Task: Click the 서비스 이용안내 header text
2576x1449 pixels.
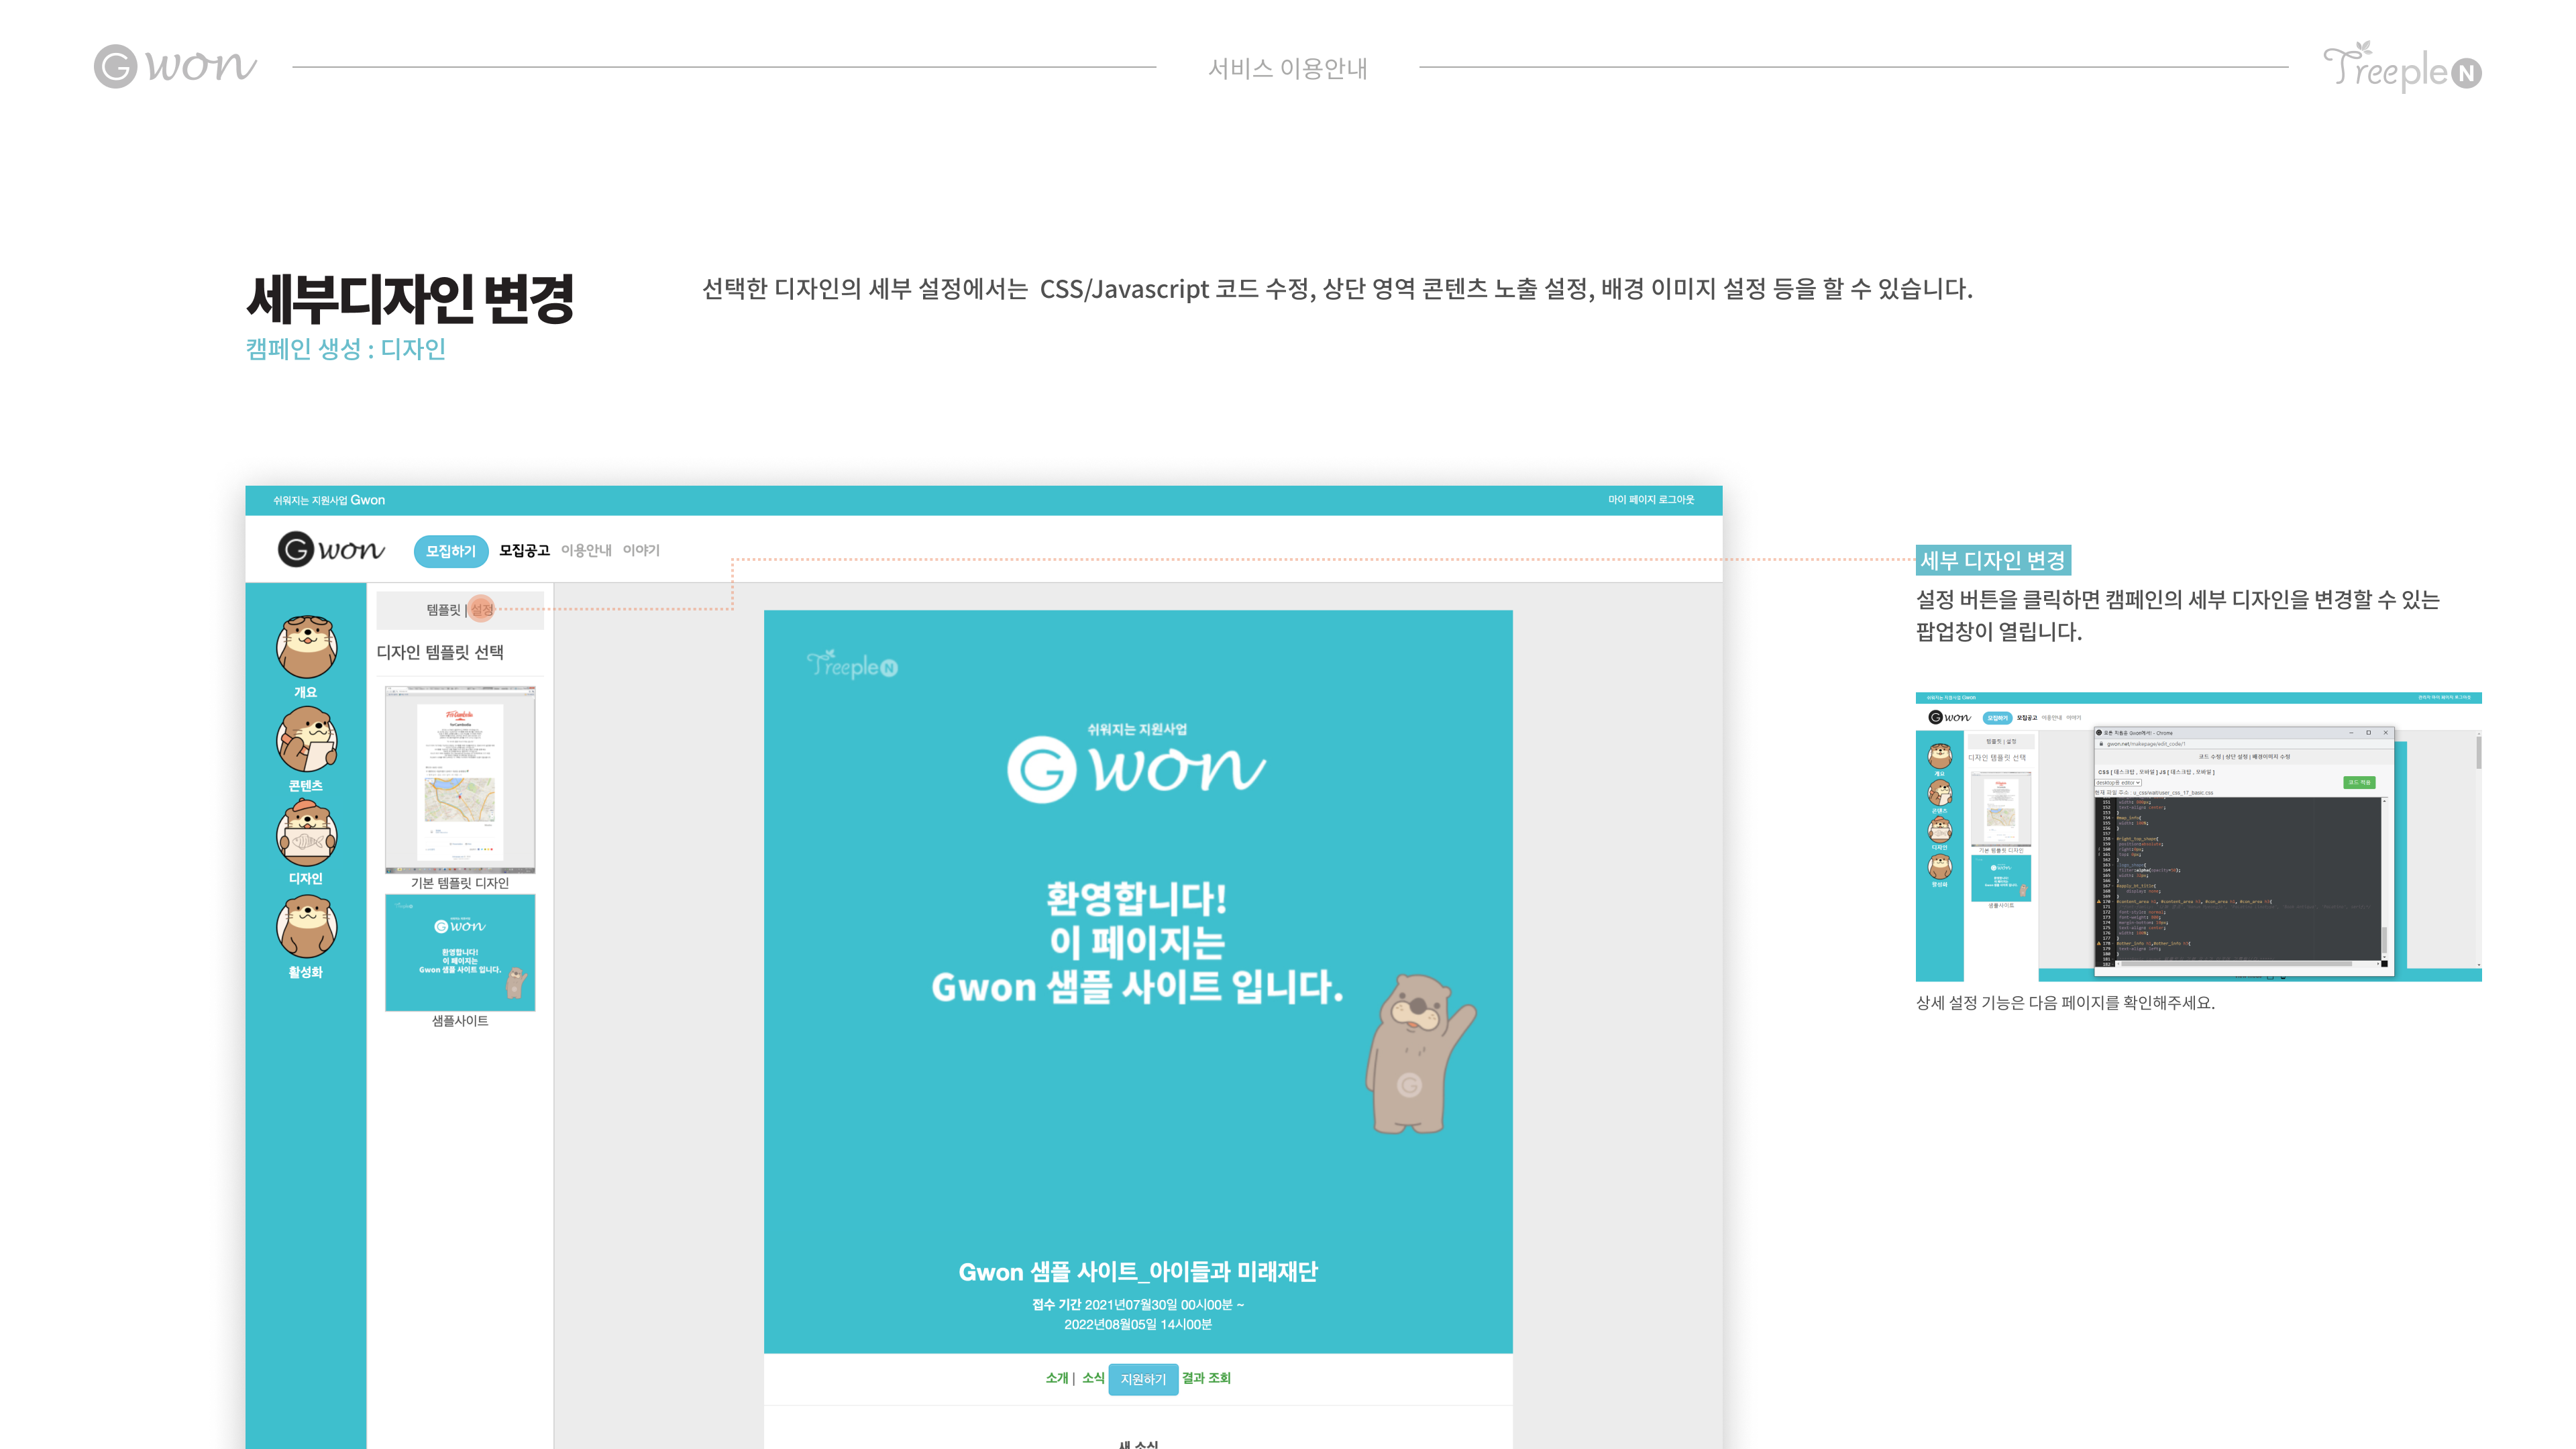Action: [1288, 68]
